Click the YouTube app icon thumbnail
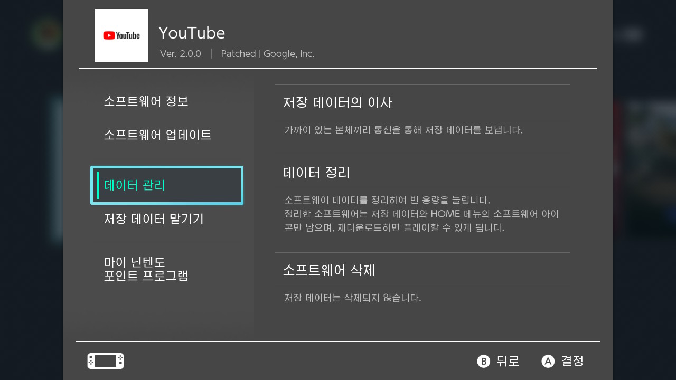 121,35
